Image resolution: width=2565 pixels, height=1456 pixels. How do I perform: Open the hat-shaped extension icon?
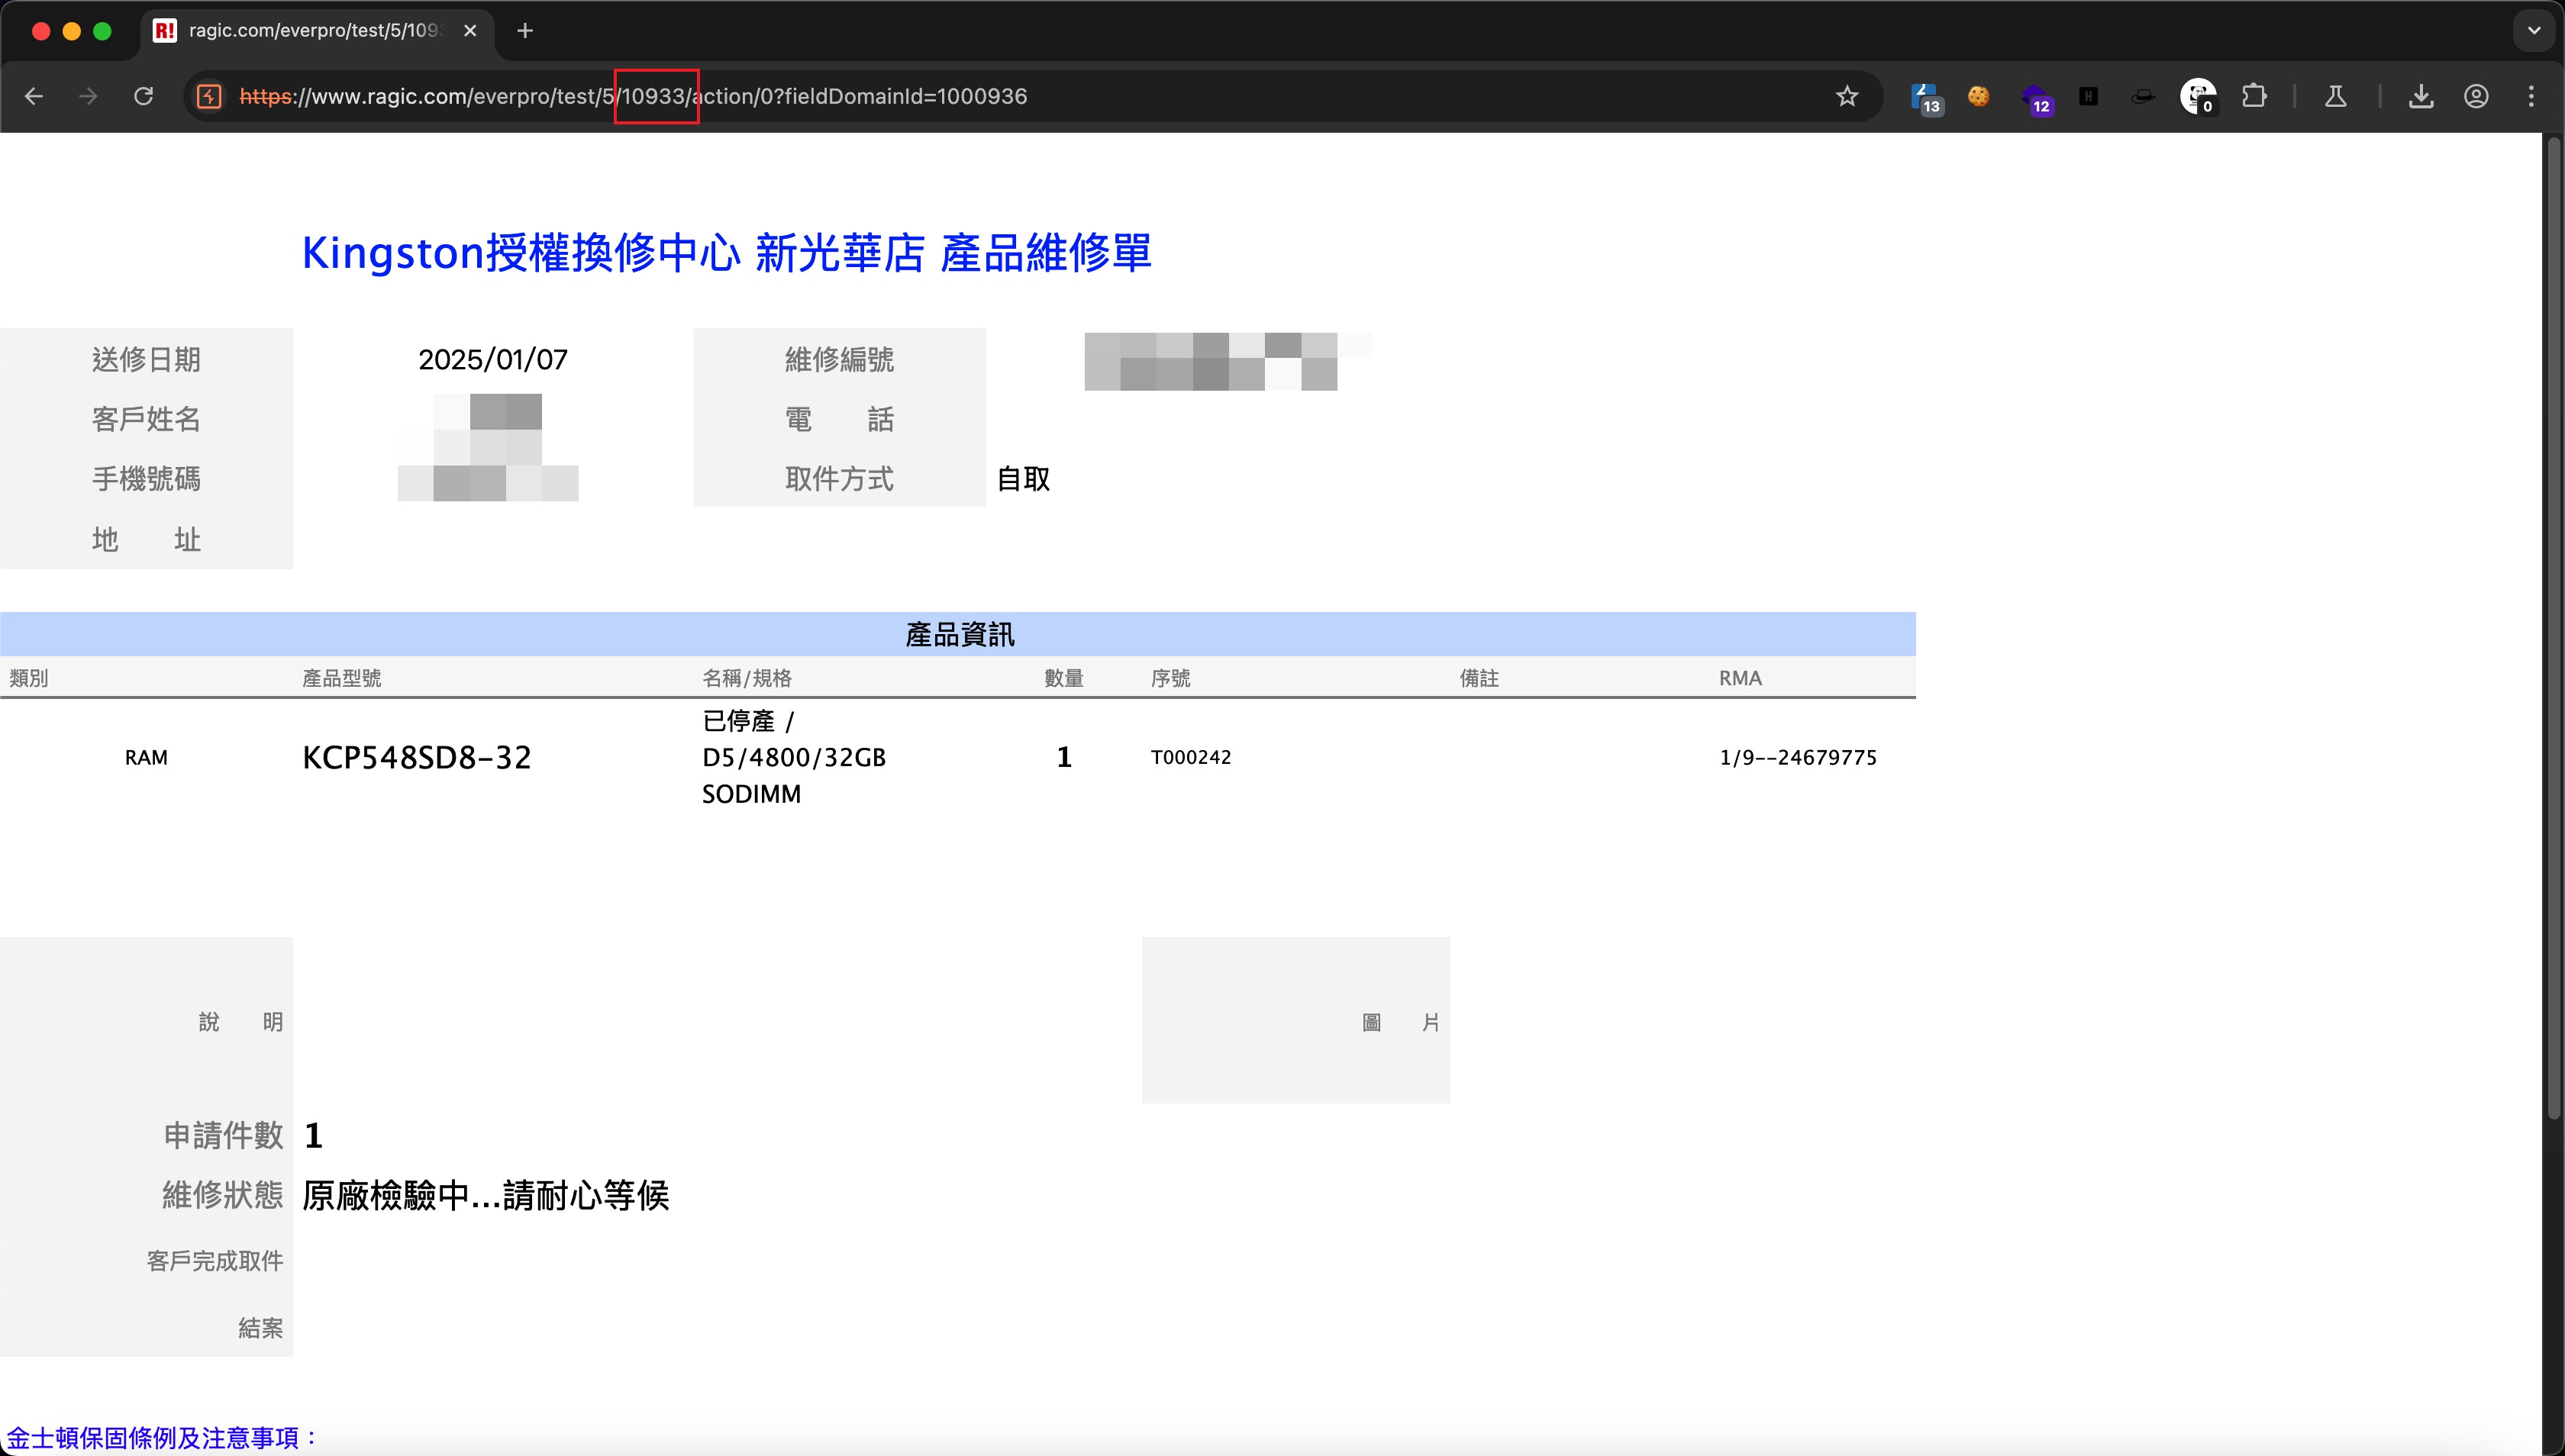pyautogui.click(x=2143, y=96)
